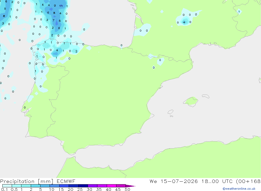The height and width of the screenshot is (191, 261).
Task: Click the '(00+168' forecast offset text
Action: click(x=248, y=181)
